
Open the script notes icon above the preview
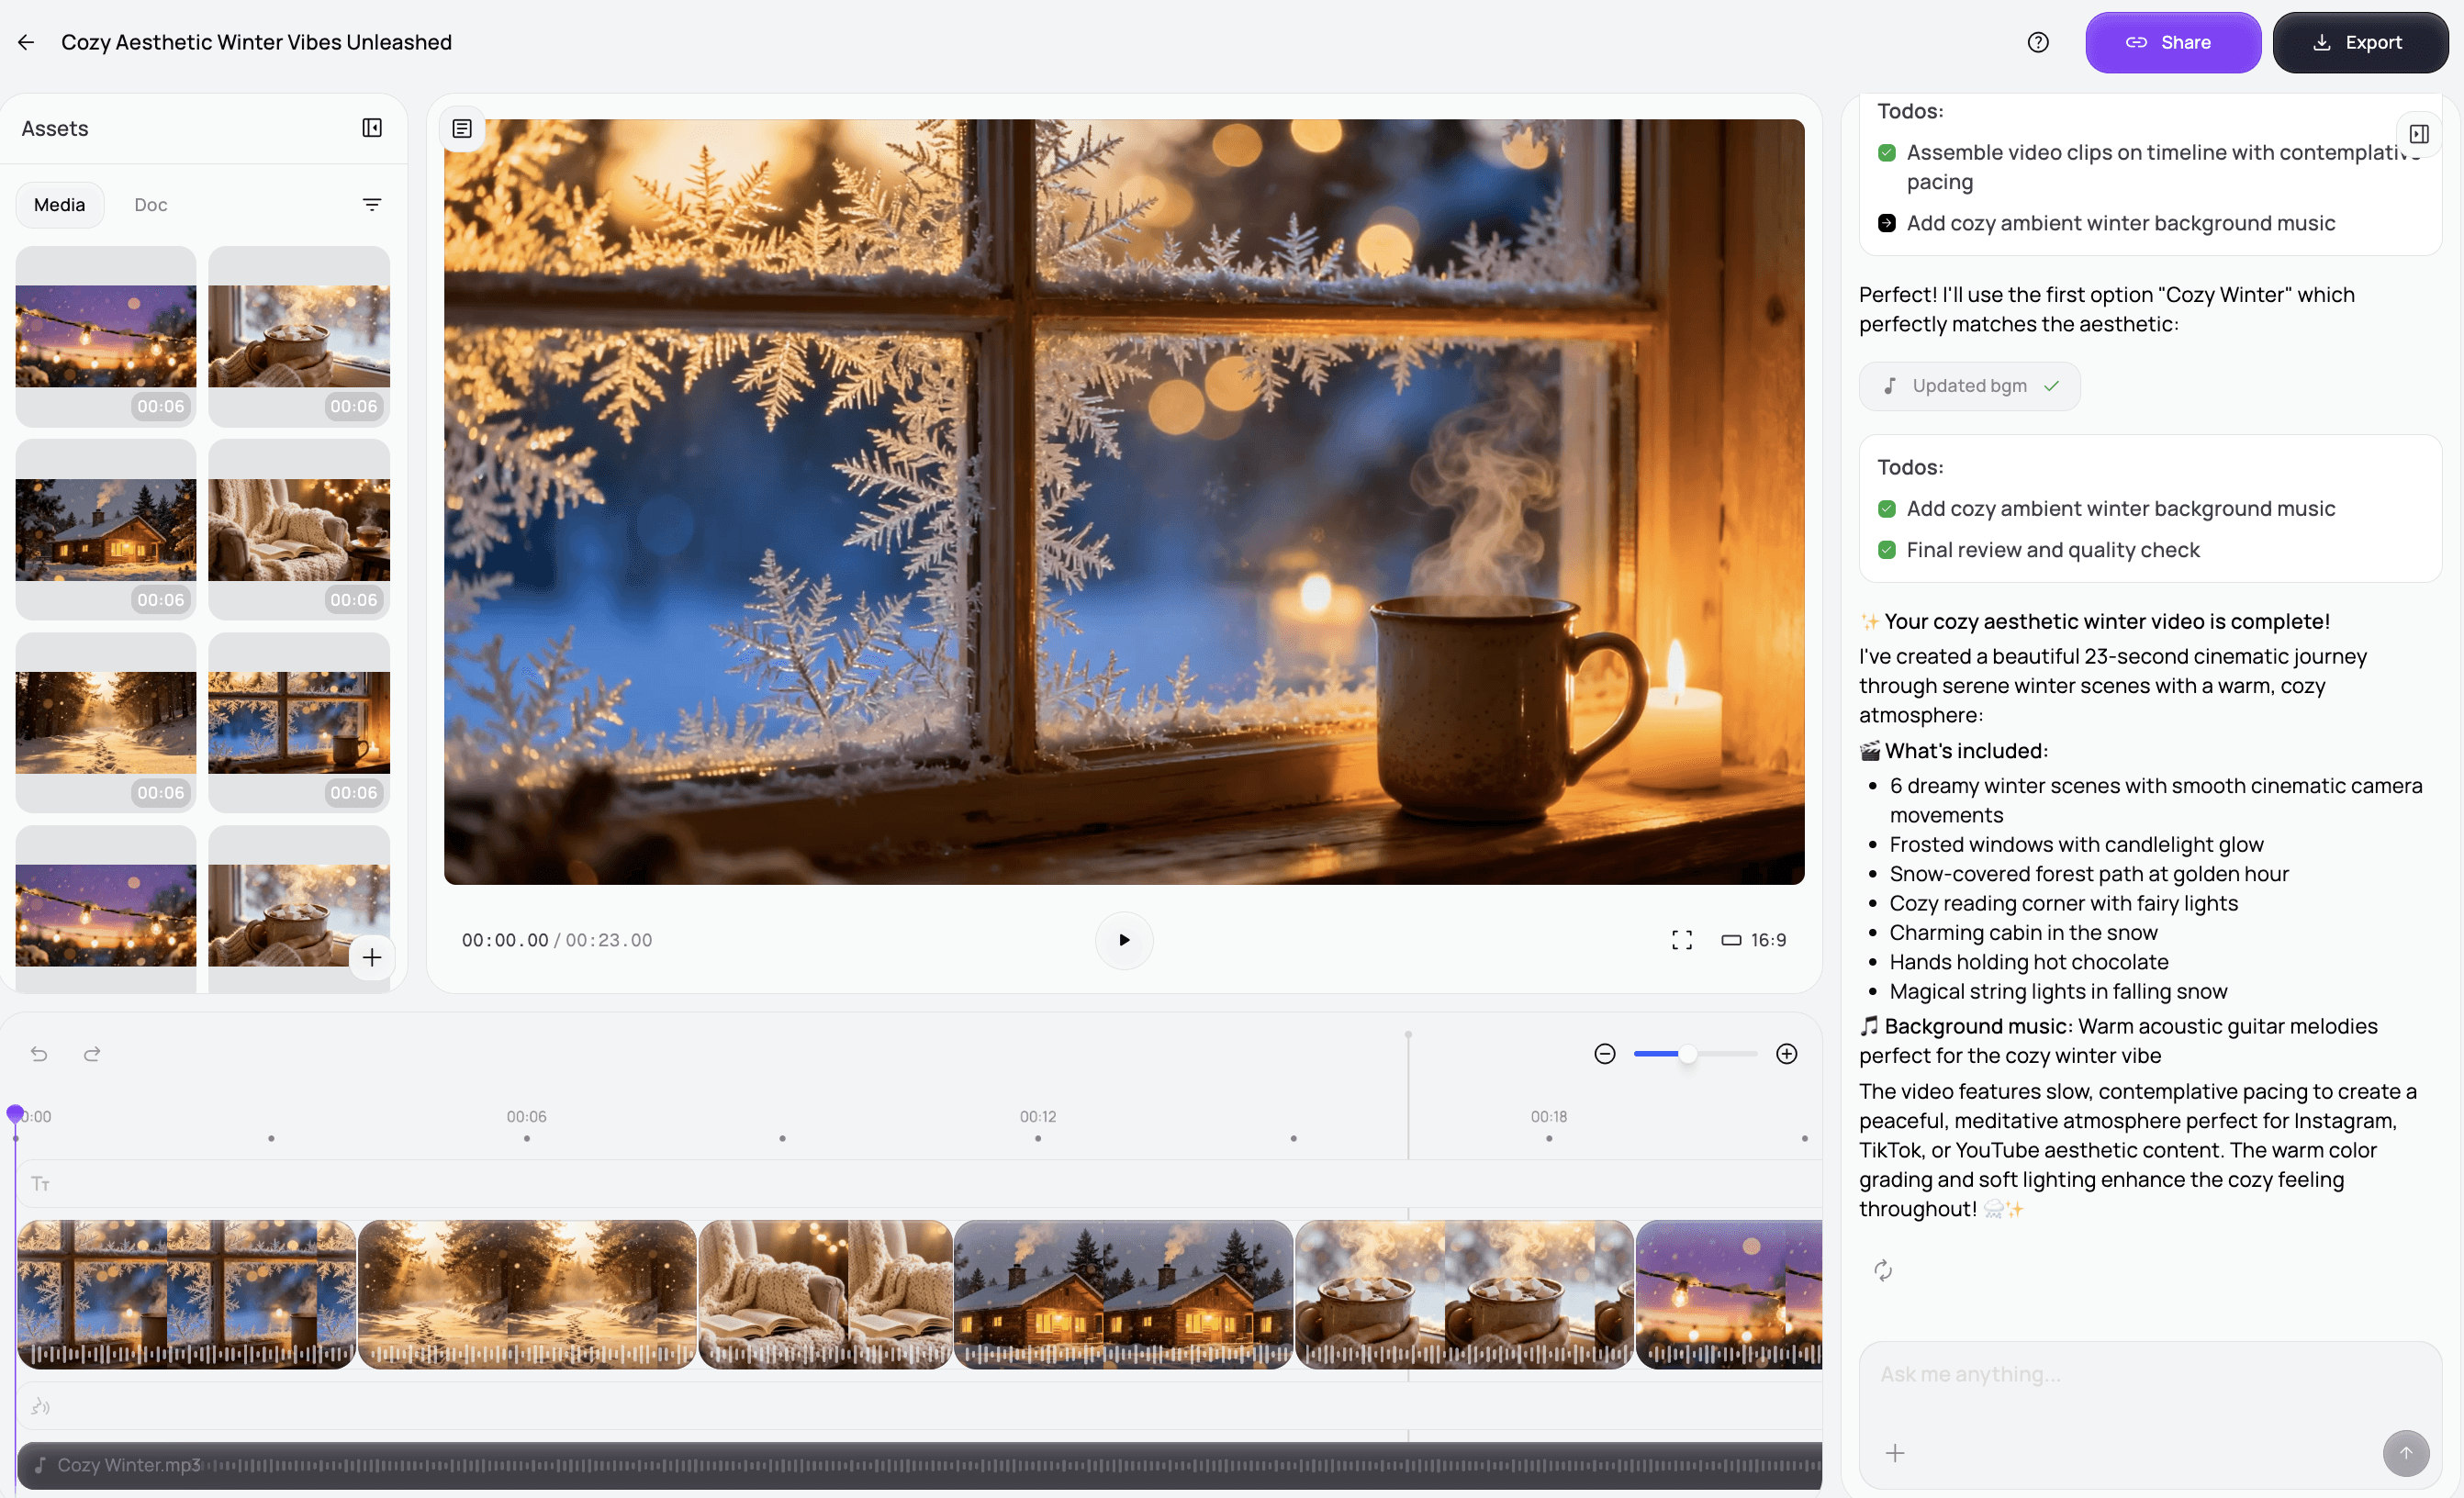point(462,129)
